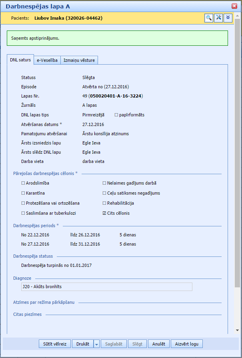The height and width of the screenshot is (358, 242).
Task: Open the tools wrench icon
Action: tap(218, 18)
